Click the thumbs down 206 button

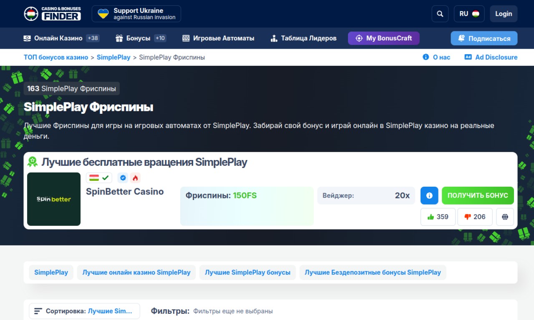pyautogui.click(x=475, y=217)
